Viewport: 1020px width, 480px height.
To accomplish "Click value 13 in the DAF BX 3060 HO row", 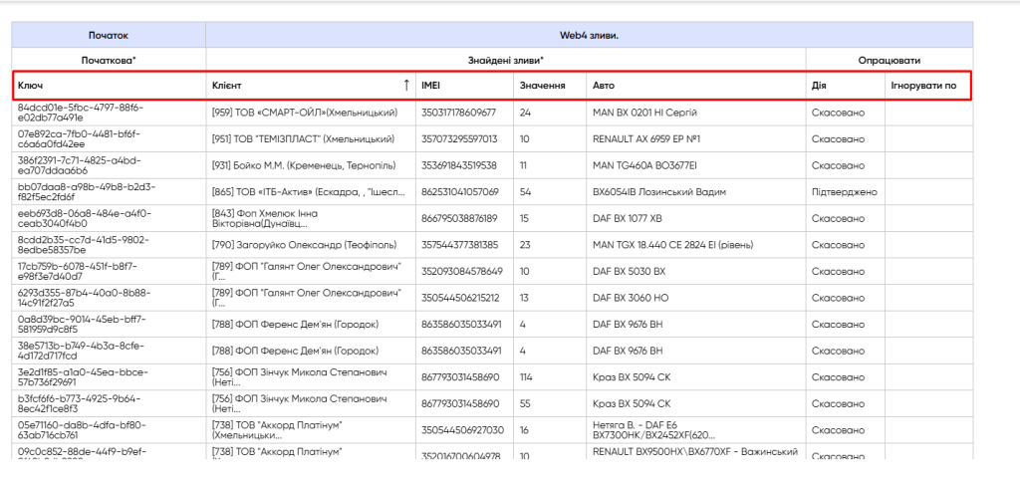I will click(524, 297).
